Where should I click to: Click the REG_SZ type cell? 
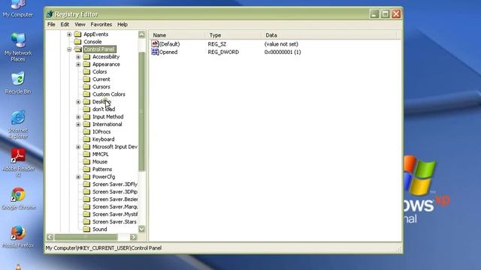pyautogui.click(x=217, y=44)
